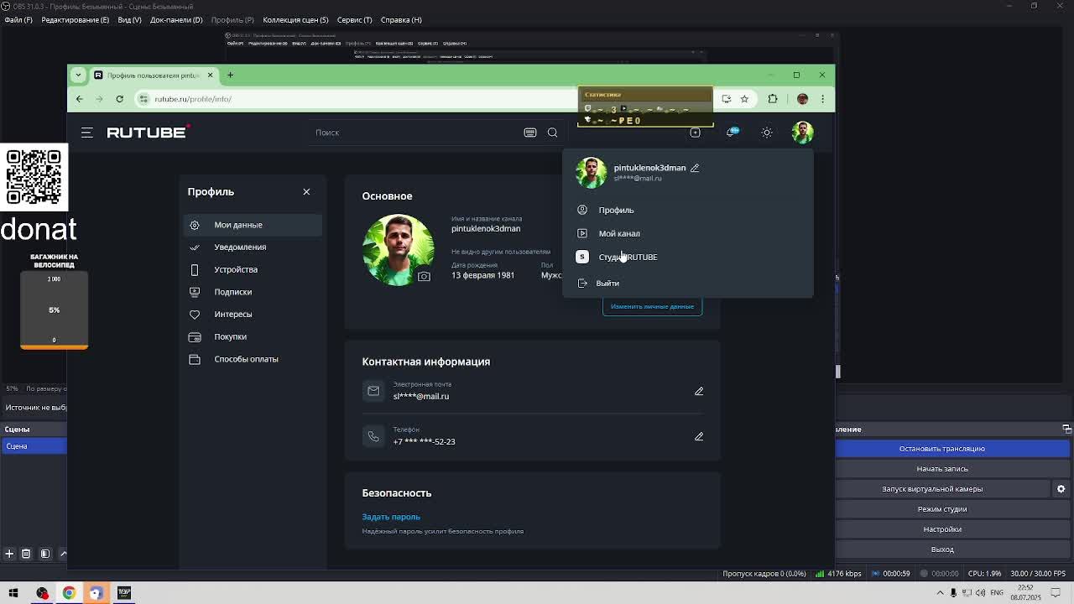Click the Chrome icon in taskbar
Screen dimensions: 1074x604
[69, 593]
